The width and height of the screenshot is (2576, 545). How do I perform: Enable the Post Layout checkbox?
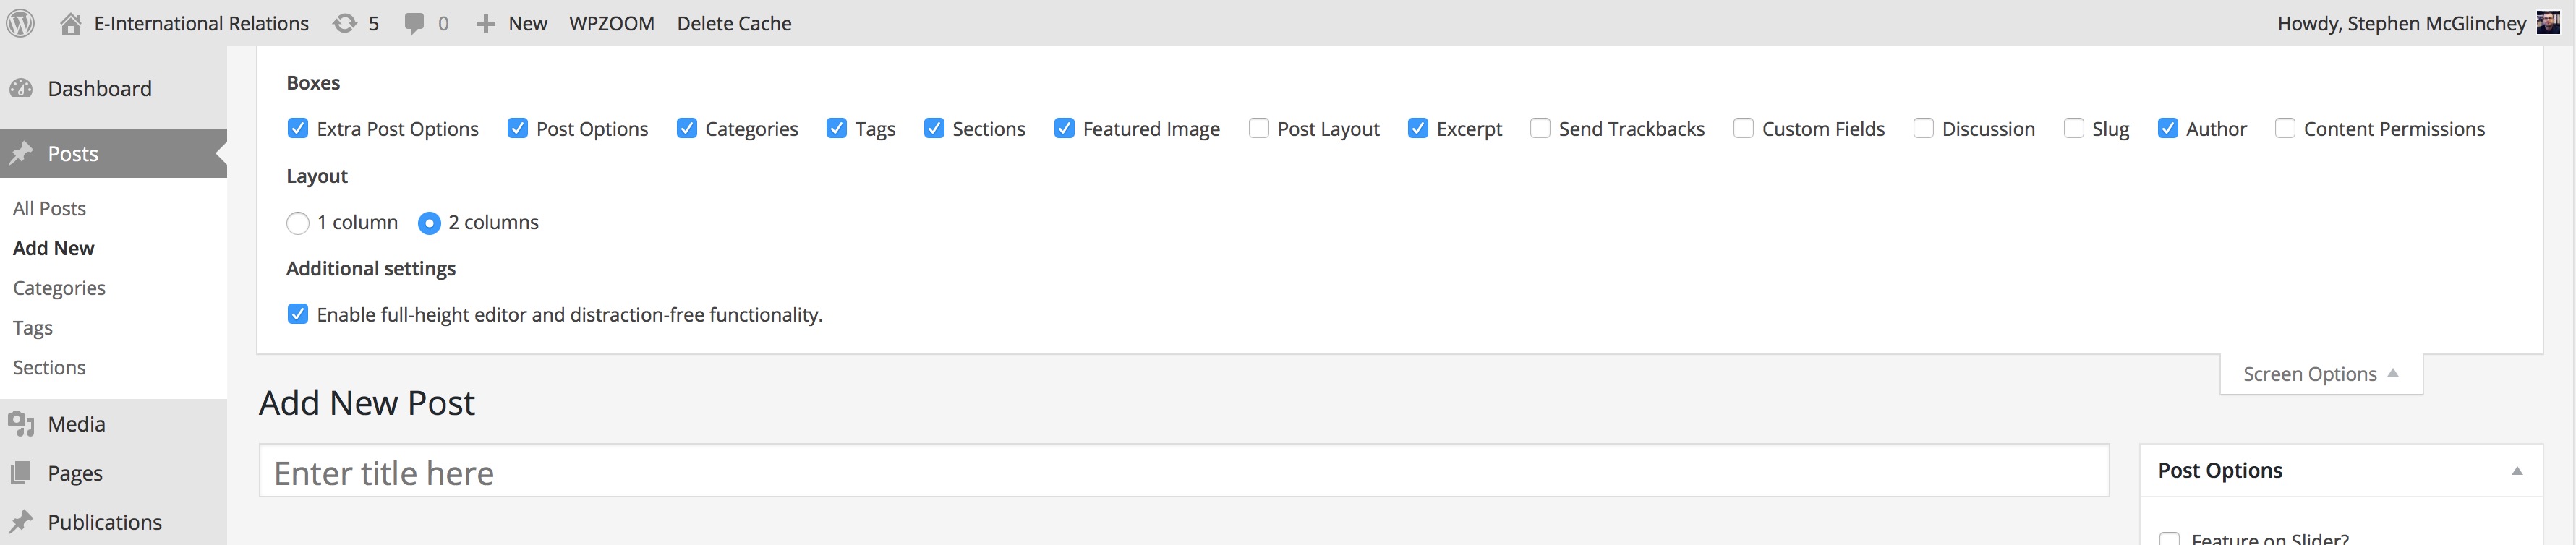(x=1259, y=128)
